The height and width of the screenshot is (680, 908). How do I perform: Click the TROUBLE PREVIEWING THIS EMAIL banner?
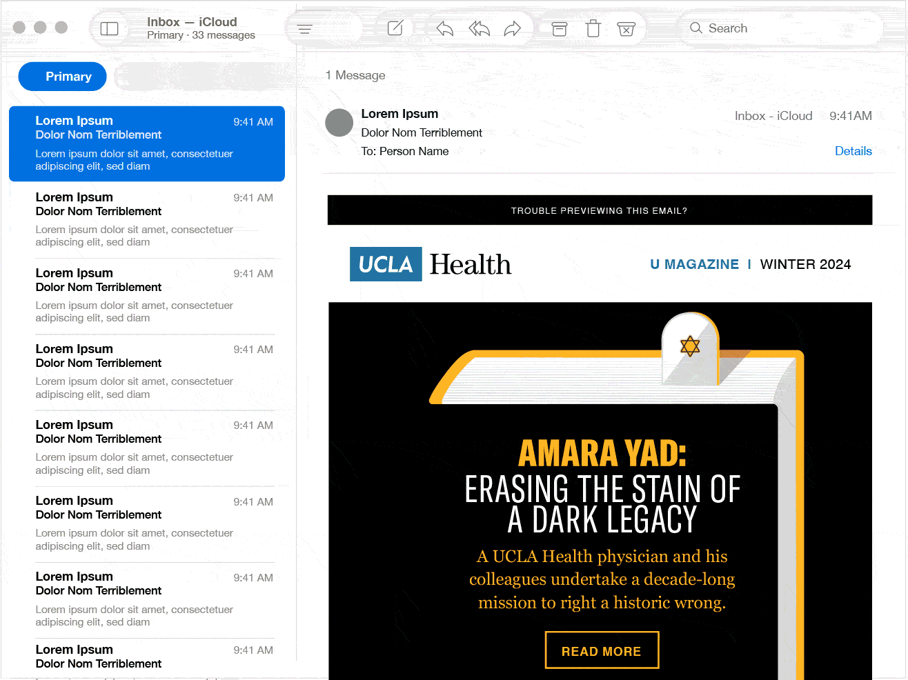[x=600, y=210]
